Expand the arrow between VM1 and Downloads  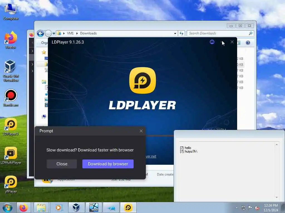click(77, 33)
